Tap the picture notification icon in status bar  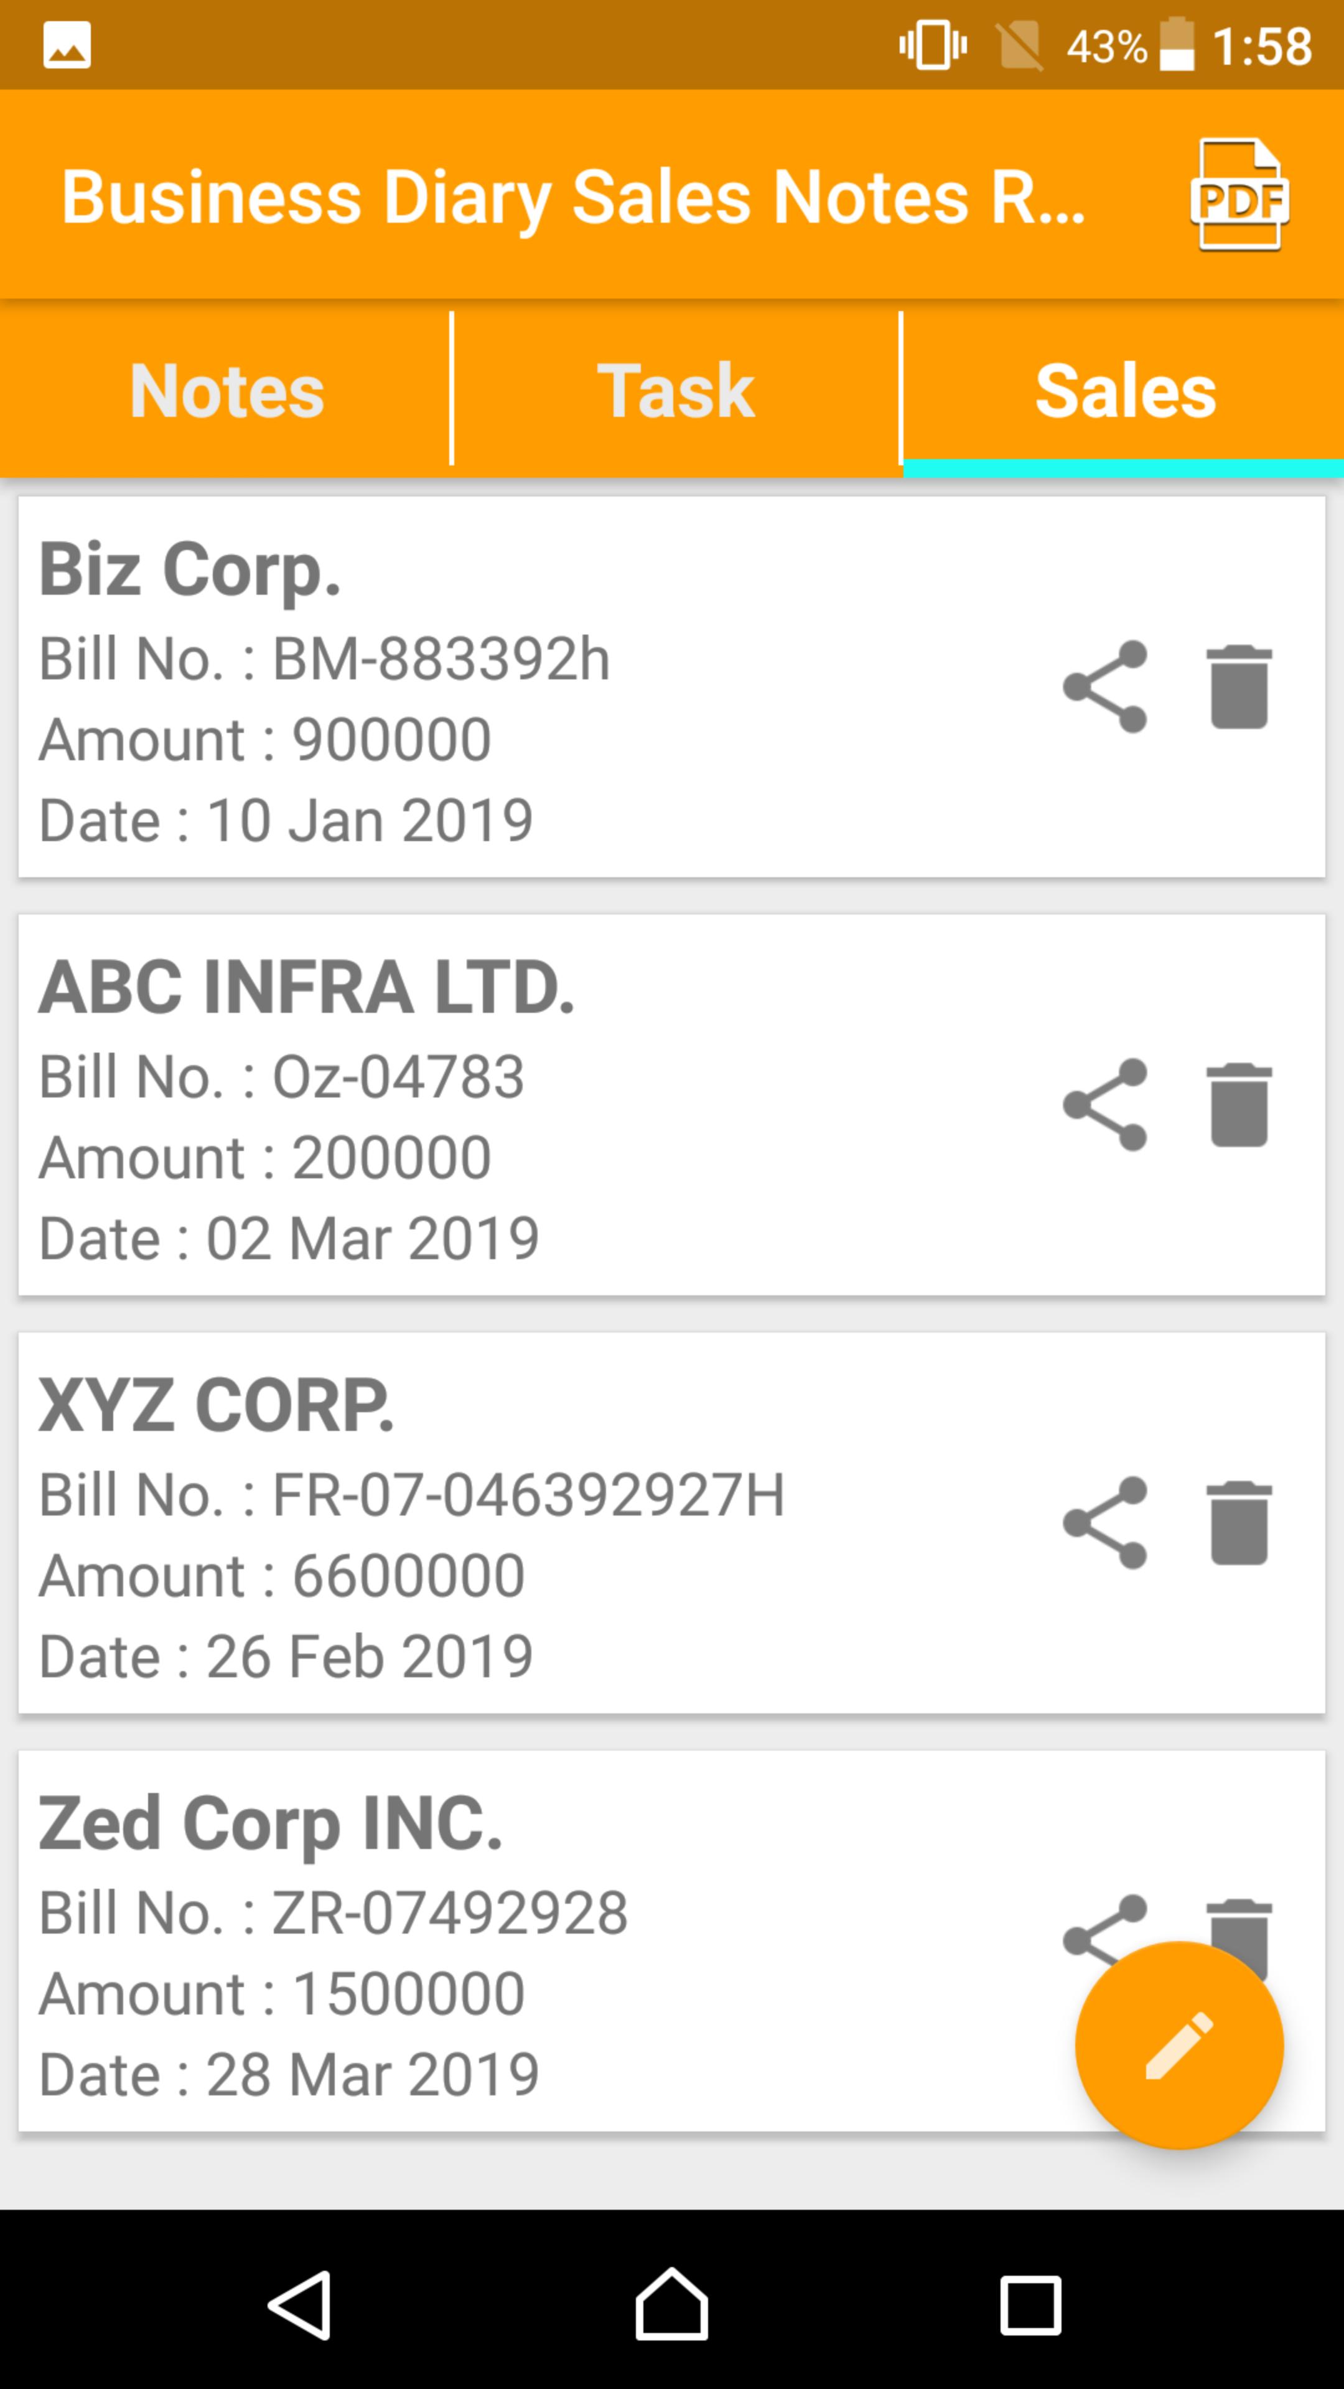click(67, 45)
